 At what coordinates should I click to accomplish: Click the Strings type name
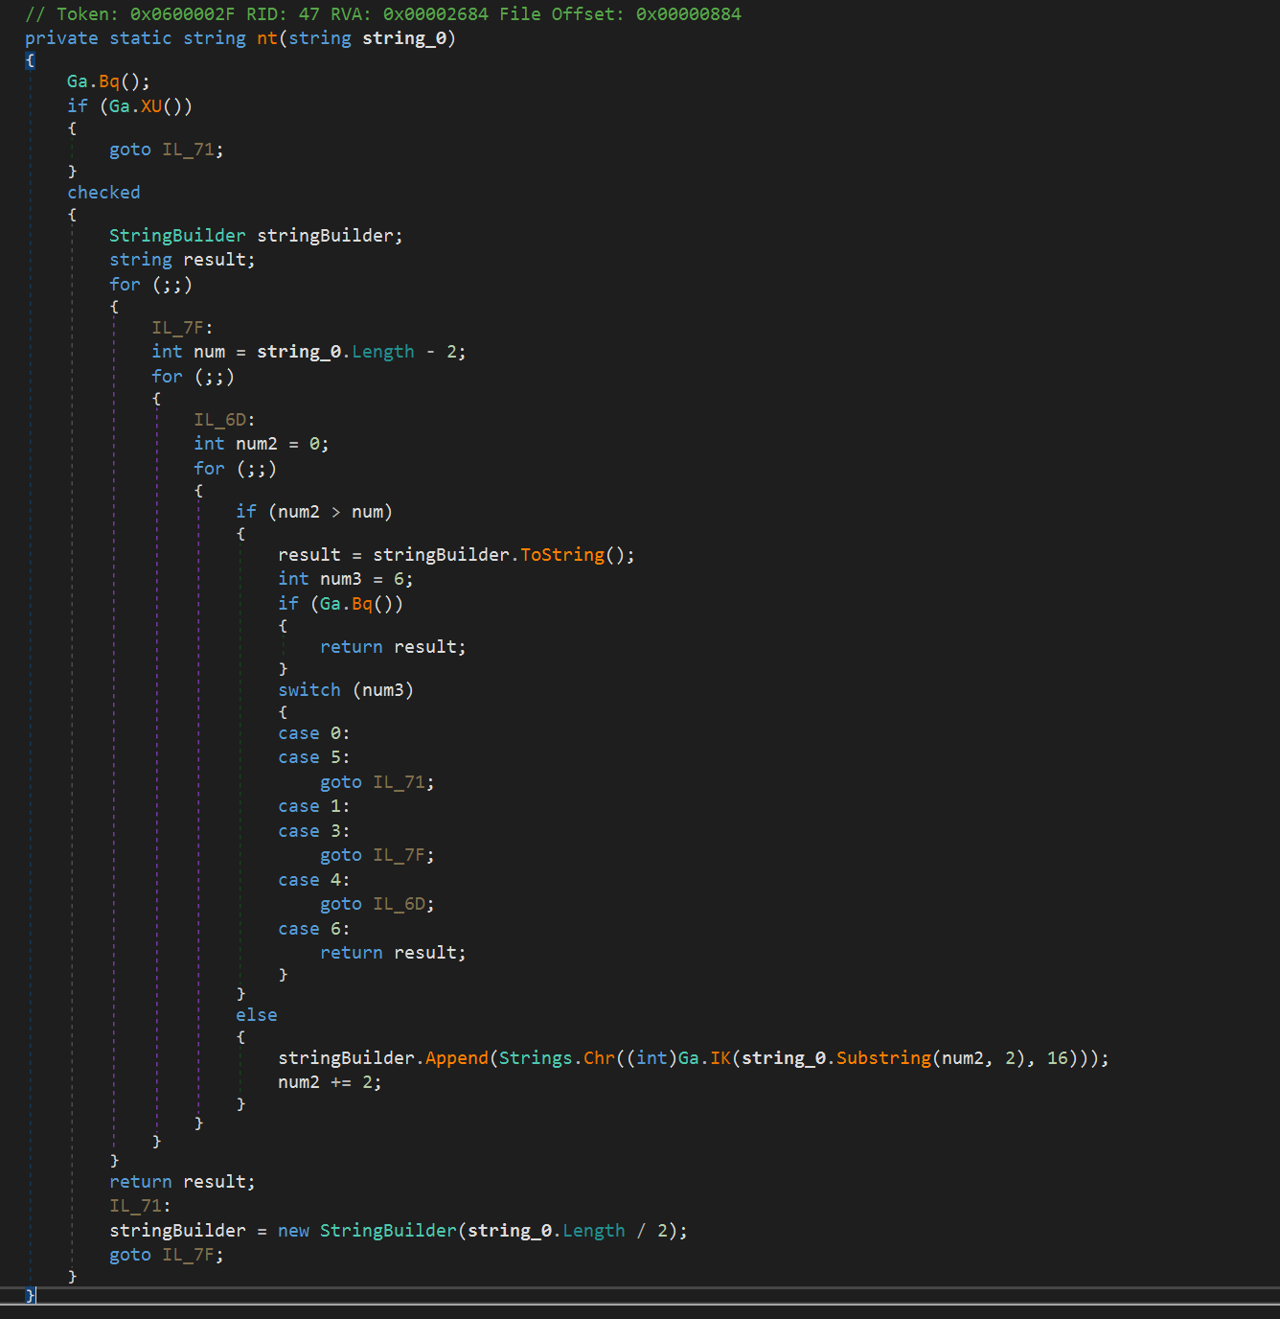click(x=536, y=1058)
